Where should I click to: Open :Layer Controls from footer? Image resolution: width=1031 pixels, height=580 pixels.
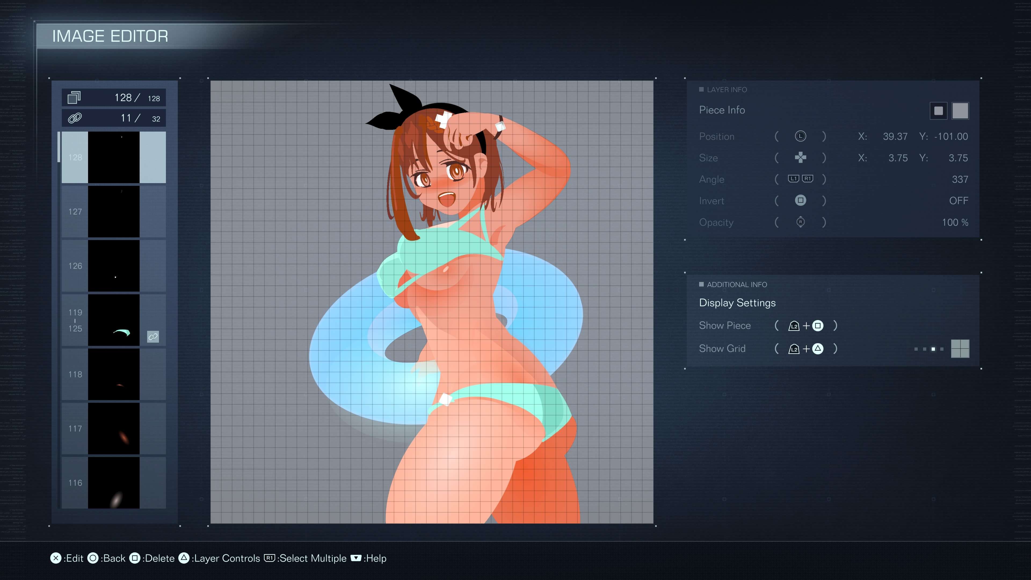pyautogui.click(x=226, y=559)
